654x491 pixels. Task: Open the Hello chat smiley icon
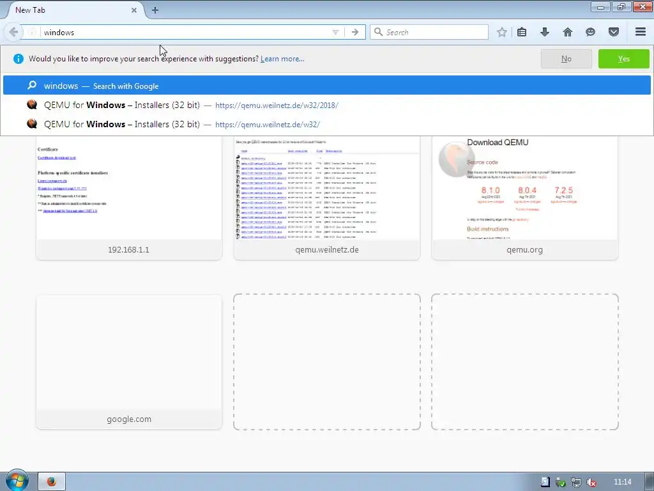[590, 32]
